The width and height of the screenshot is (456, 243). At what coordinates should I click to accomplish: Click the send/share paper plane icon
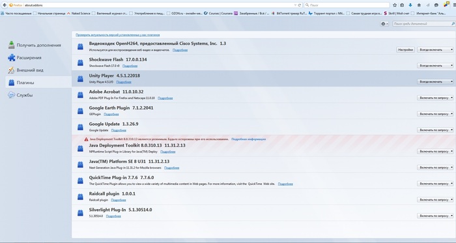428,5
